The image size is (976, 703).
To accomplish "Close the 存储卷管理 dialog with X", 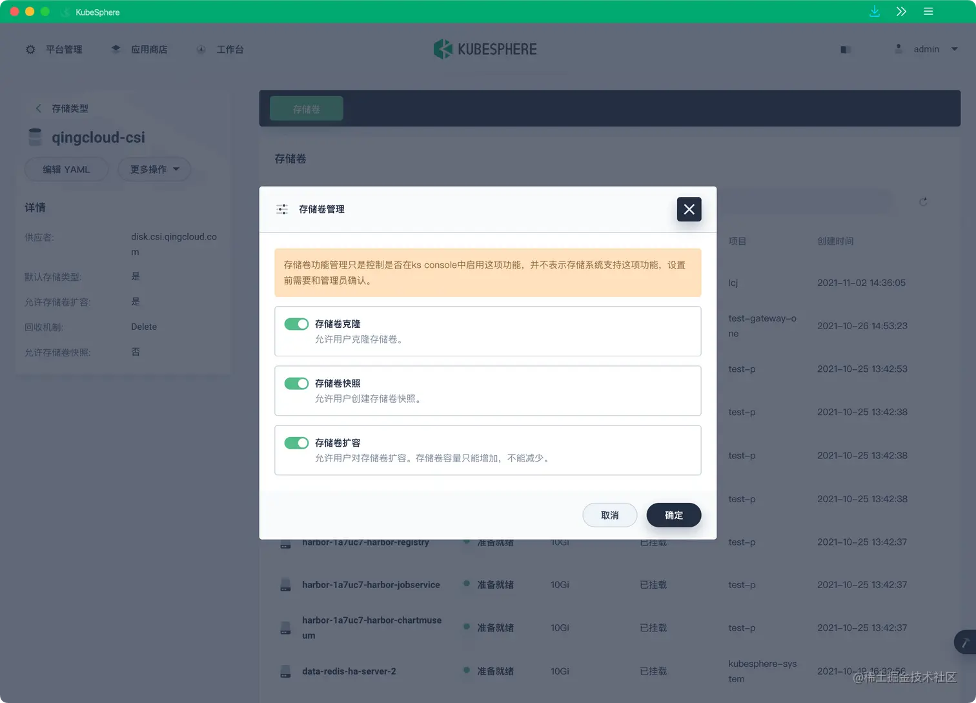I will [689, 209].
